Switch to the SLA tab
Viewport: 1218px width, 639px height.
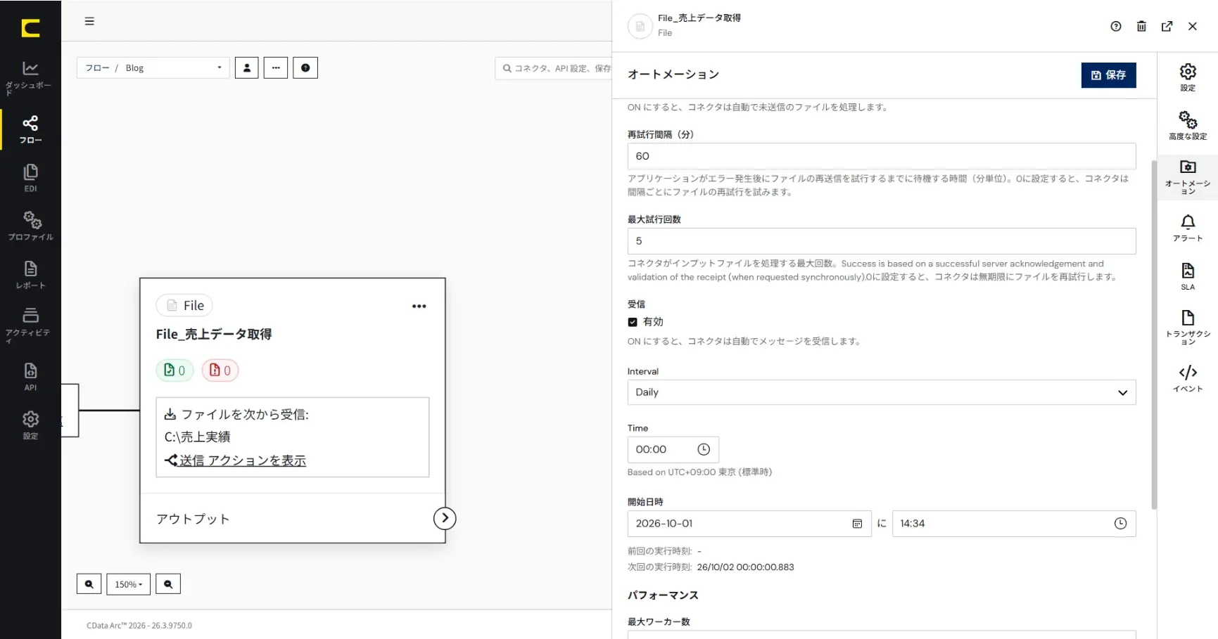1188,276
